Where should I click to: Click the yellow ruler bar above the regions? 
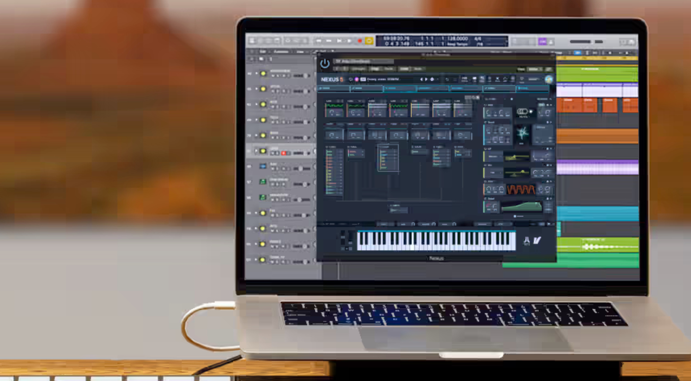[597, 58]
